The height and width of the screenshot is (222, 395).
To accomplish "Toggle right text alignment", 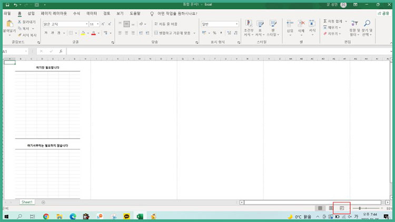I will coord(133,33).
